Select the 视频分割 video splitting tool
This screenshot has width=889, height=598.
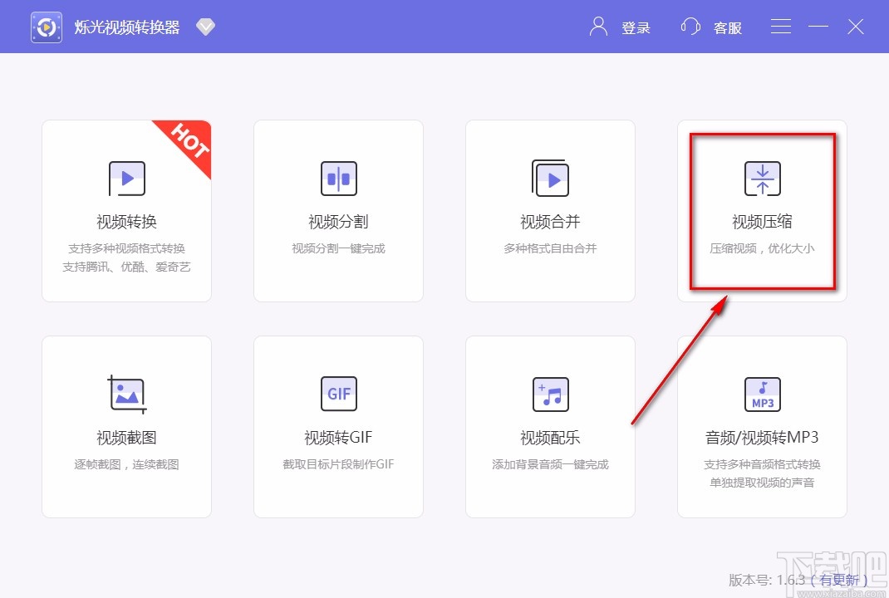[x=338, y=210]
